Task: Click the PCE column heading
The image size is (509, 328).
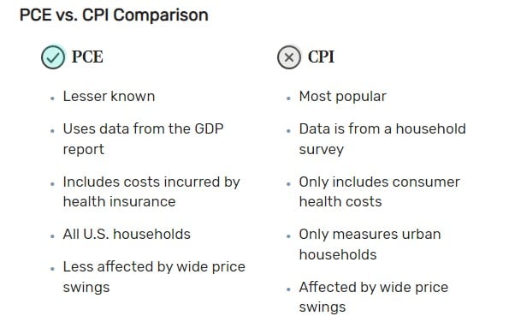Action: pyautogui.click(x=87, y=57)
